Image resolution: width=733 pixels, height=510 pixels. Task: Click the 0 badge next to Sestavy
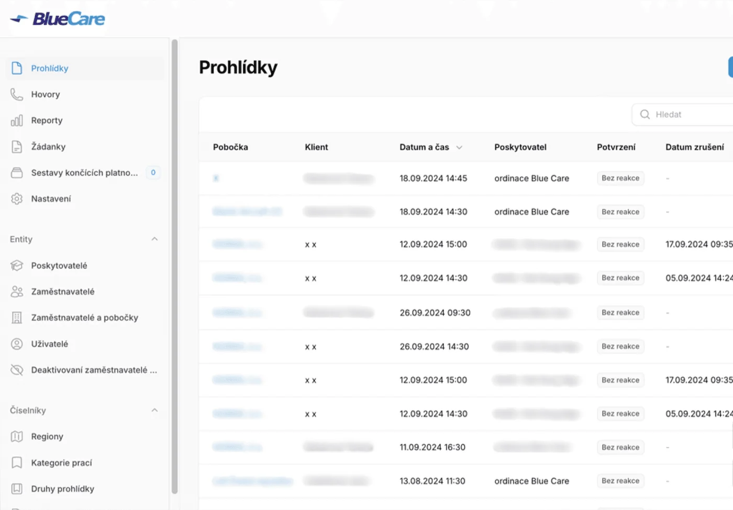point(153,172)
